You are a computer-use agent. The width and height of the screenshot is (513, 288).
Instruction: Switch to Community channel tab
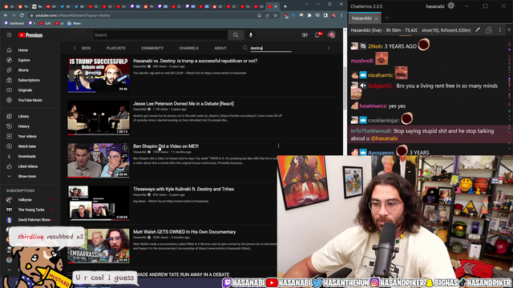pyautogui.click(x=152, y=48)
